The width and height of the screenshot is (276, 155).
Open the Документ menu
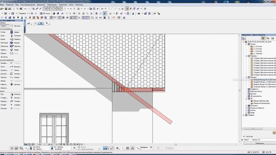pyautogui.click(x=41, y=5)
